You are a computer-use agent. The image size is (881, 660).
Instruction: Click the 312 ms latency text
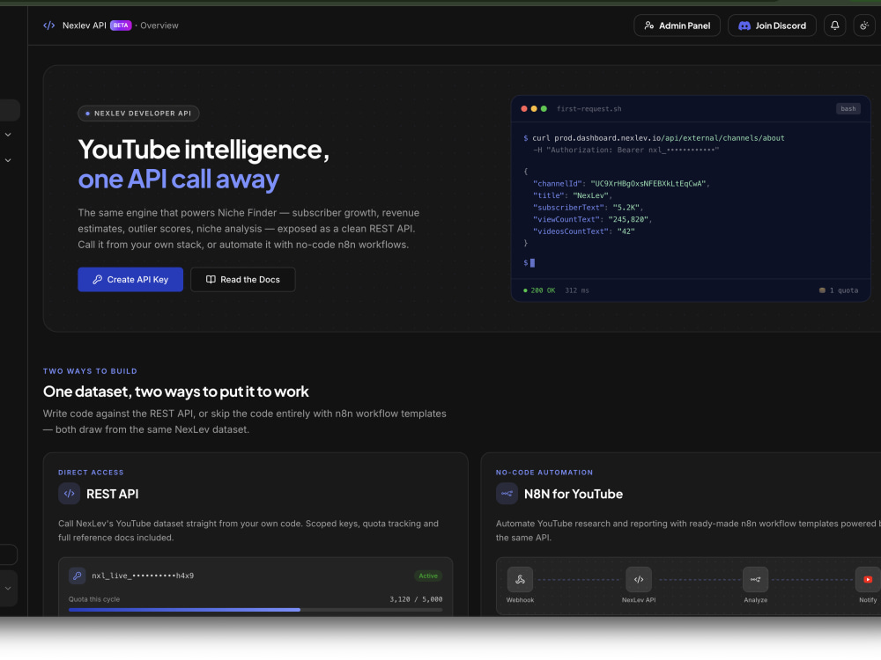click(x=577, y=290)
